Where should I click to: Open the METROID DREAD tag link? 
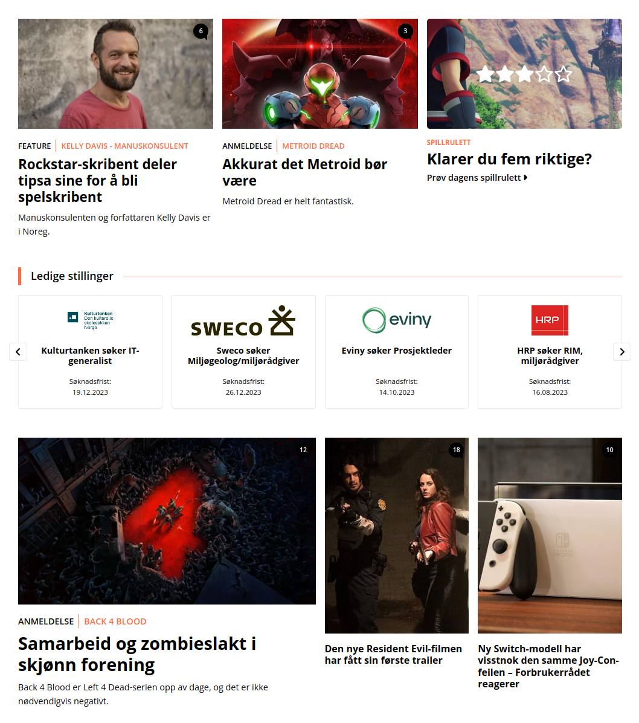click(313, 146)
